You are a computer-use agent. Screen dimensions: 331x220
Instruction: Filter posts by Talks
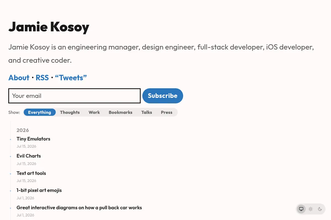tap(147, 112)
